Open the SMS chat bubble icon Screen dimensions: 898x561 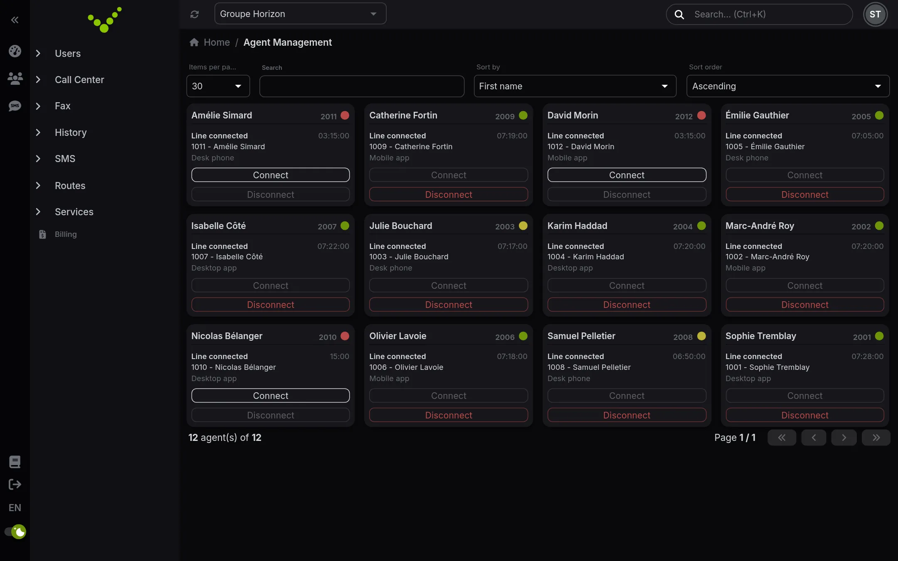15,106
